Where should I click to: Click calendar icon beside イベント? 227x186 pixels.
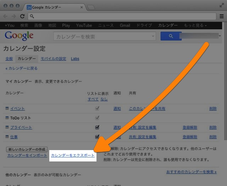click(x=7, y=108)
